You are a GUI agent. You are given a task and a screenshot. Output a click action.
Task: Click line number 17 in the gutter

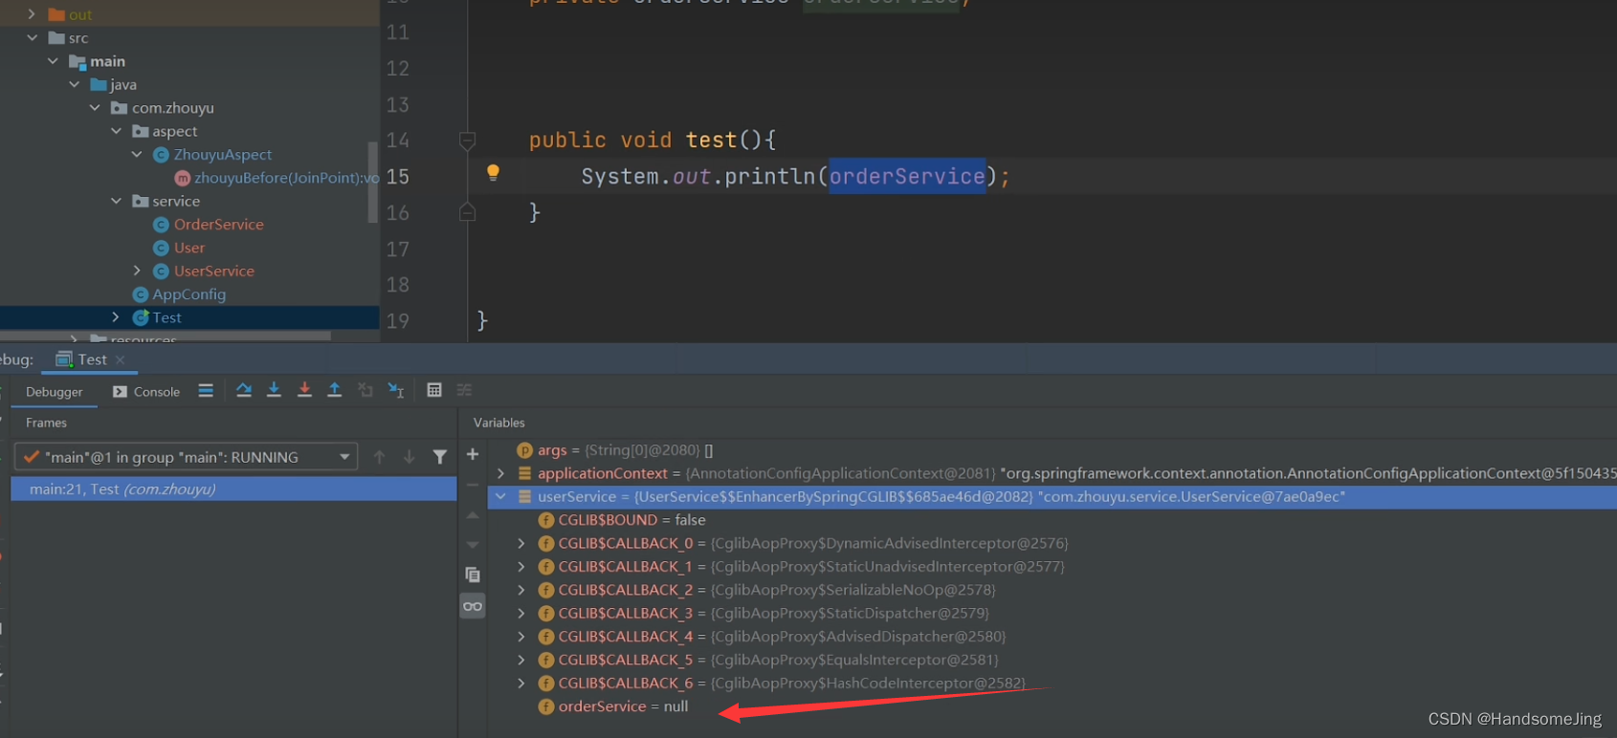pyautogui.click(x=398, y=249)
